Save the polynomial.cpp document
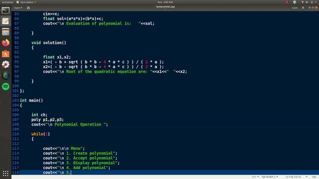The height and width of the screenshot is (179, 319). [295, 8]
